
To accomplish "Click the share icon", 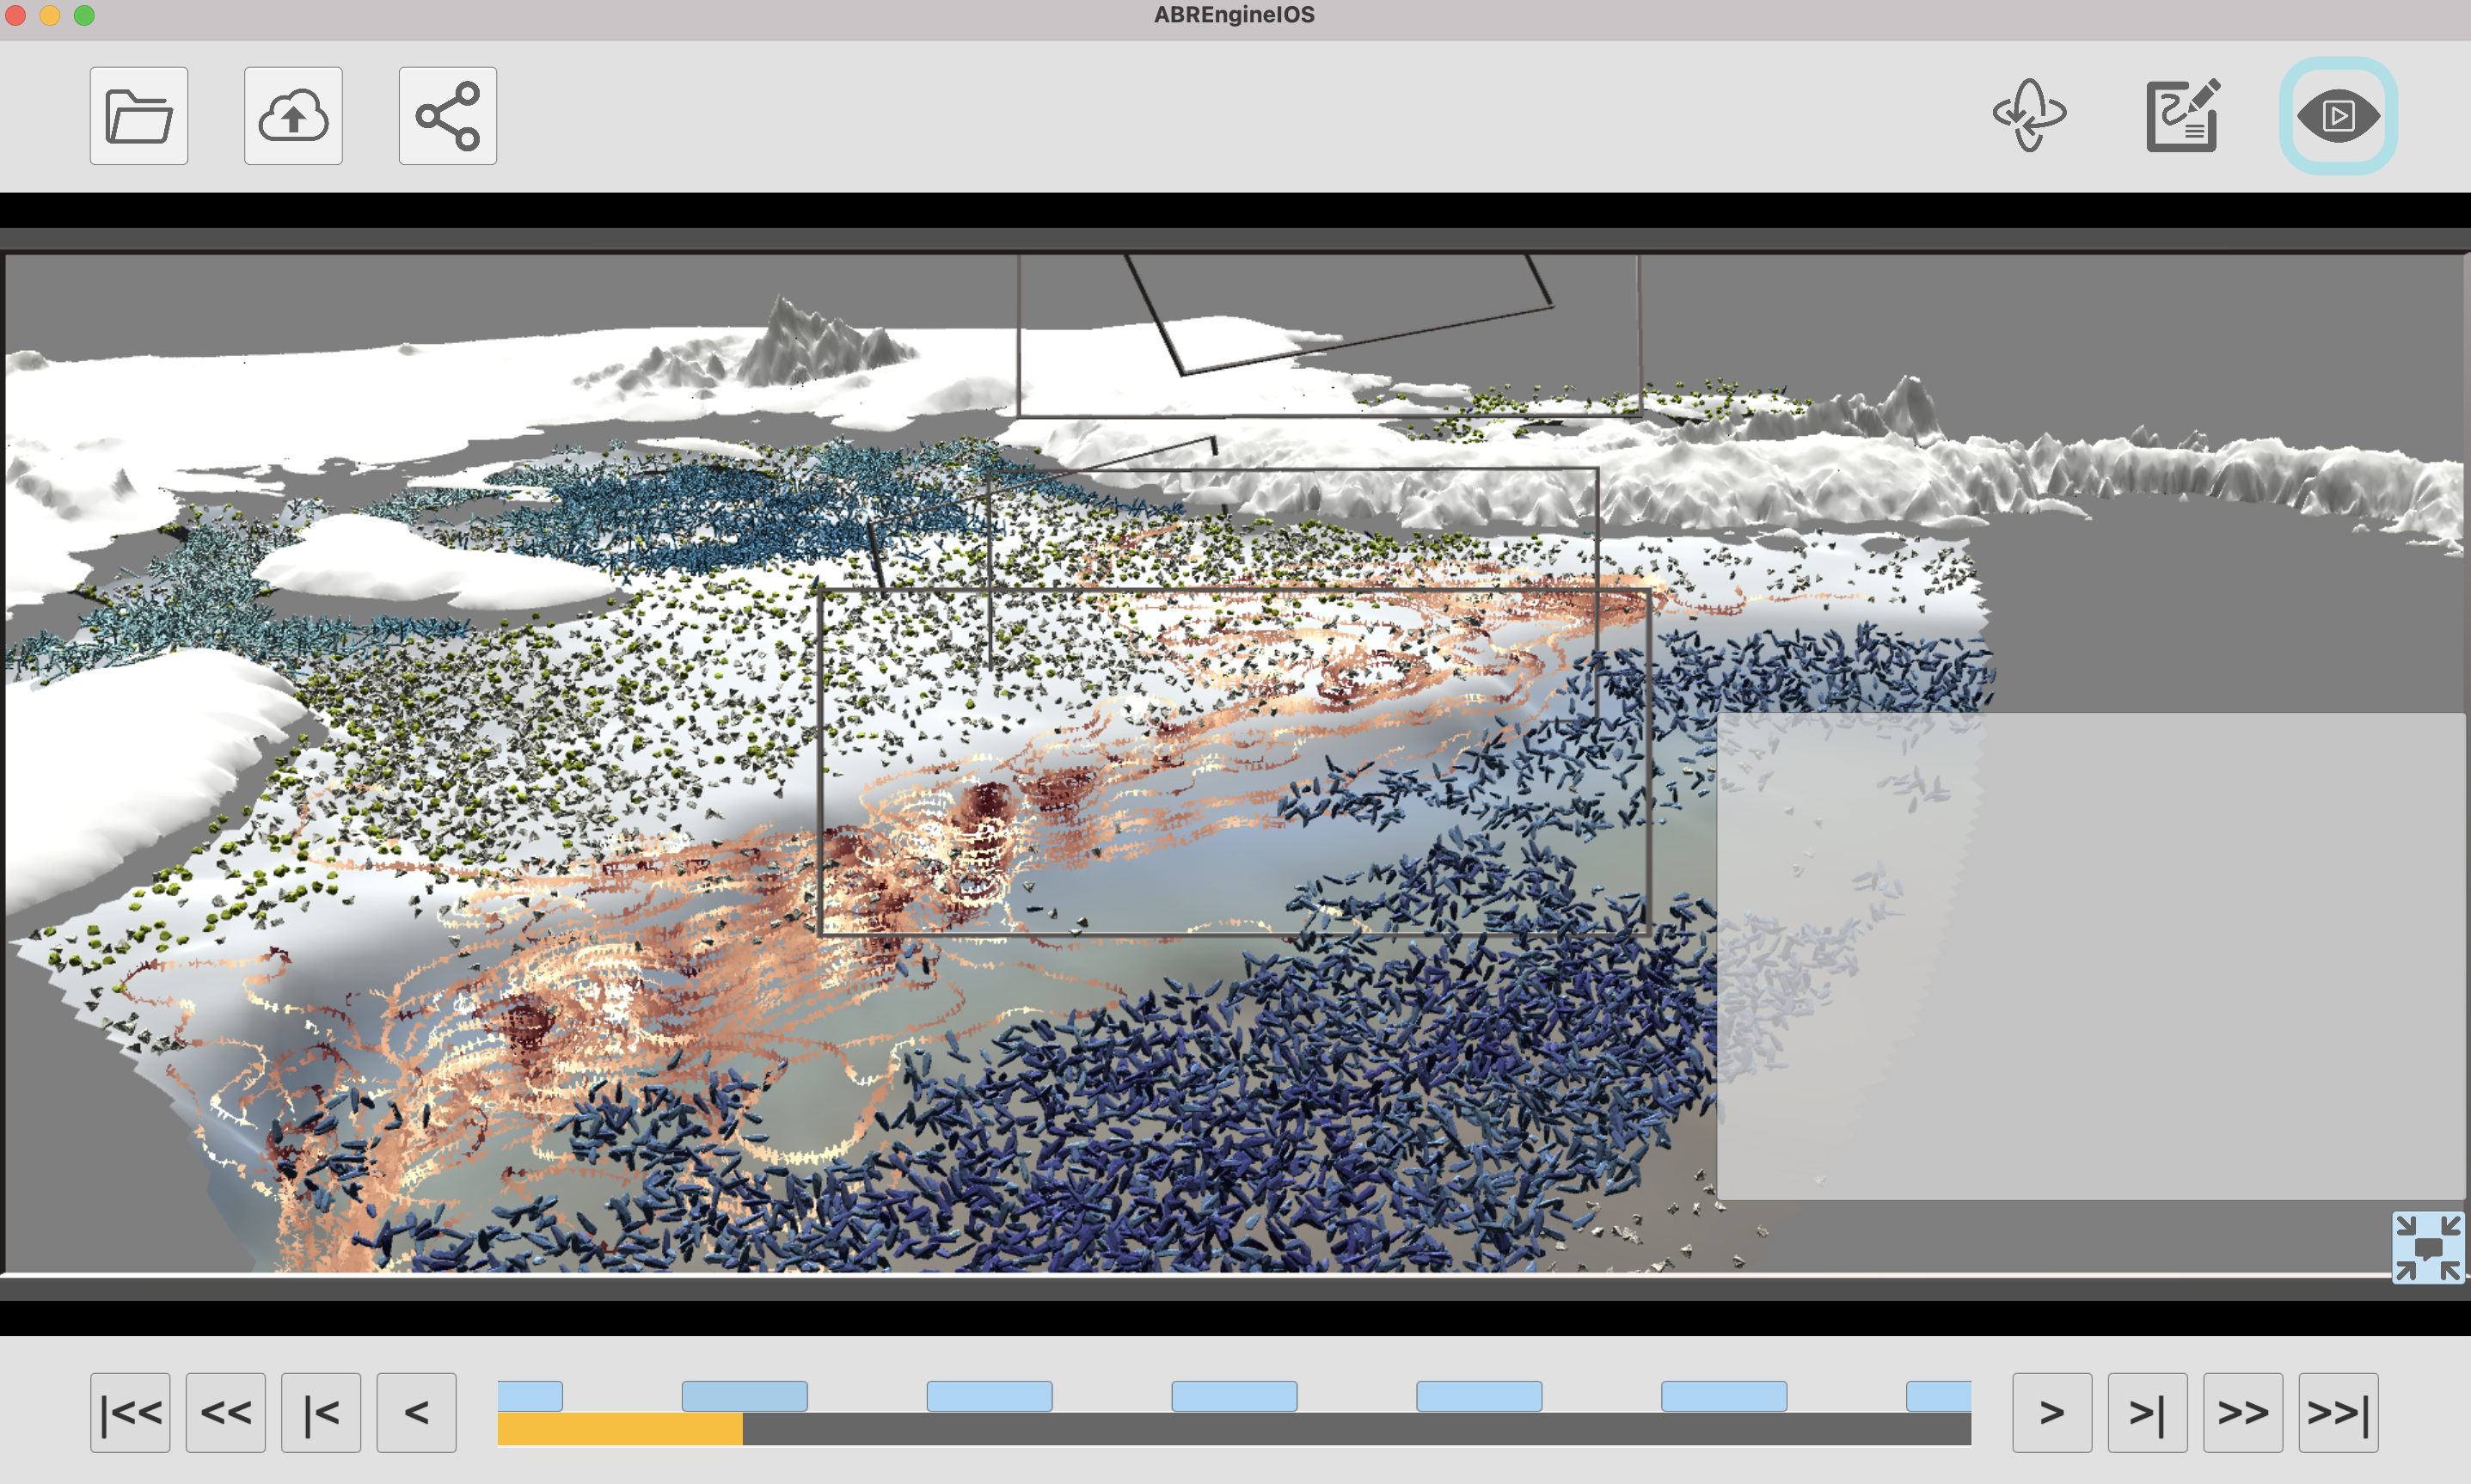I will (447, 116).
